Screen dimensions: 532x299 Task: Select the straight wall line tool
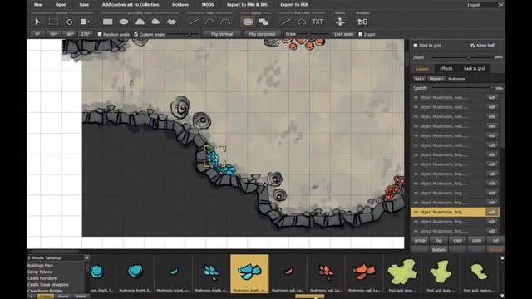(194, 22)
